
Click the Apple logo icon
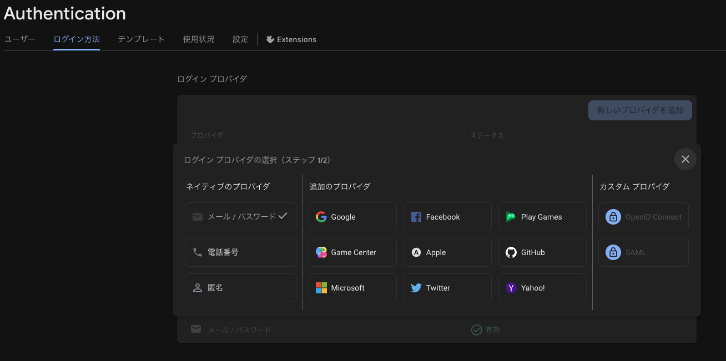[416, 252]
